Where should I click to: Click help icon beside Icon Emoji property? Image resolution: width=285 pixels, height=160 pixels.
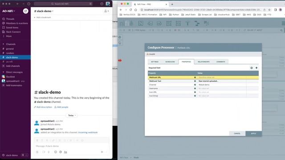click(x=195, y=96)
